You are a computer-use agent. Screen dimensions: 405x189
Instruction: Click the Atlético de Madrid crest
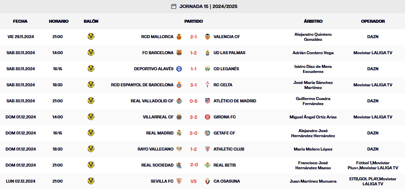(207, 101)
